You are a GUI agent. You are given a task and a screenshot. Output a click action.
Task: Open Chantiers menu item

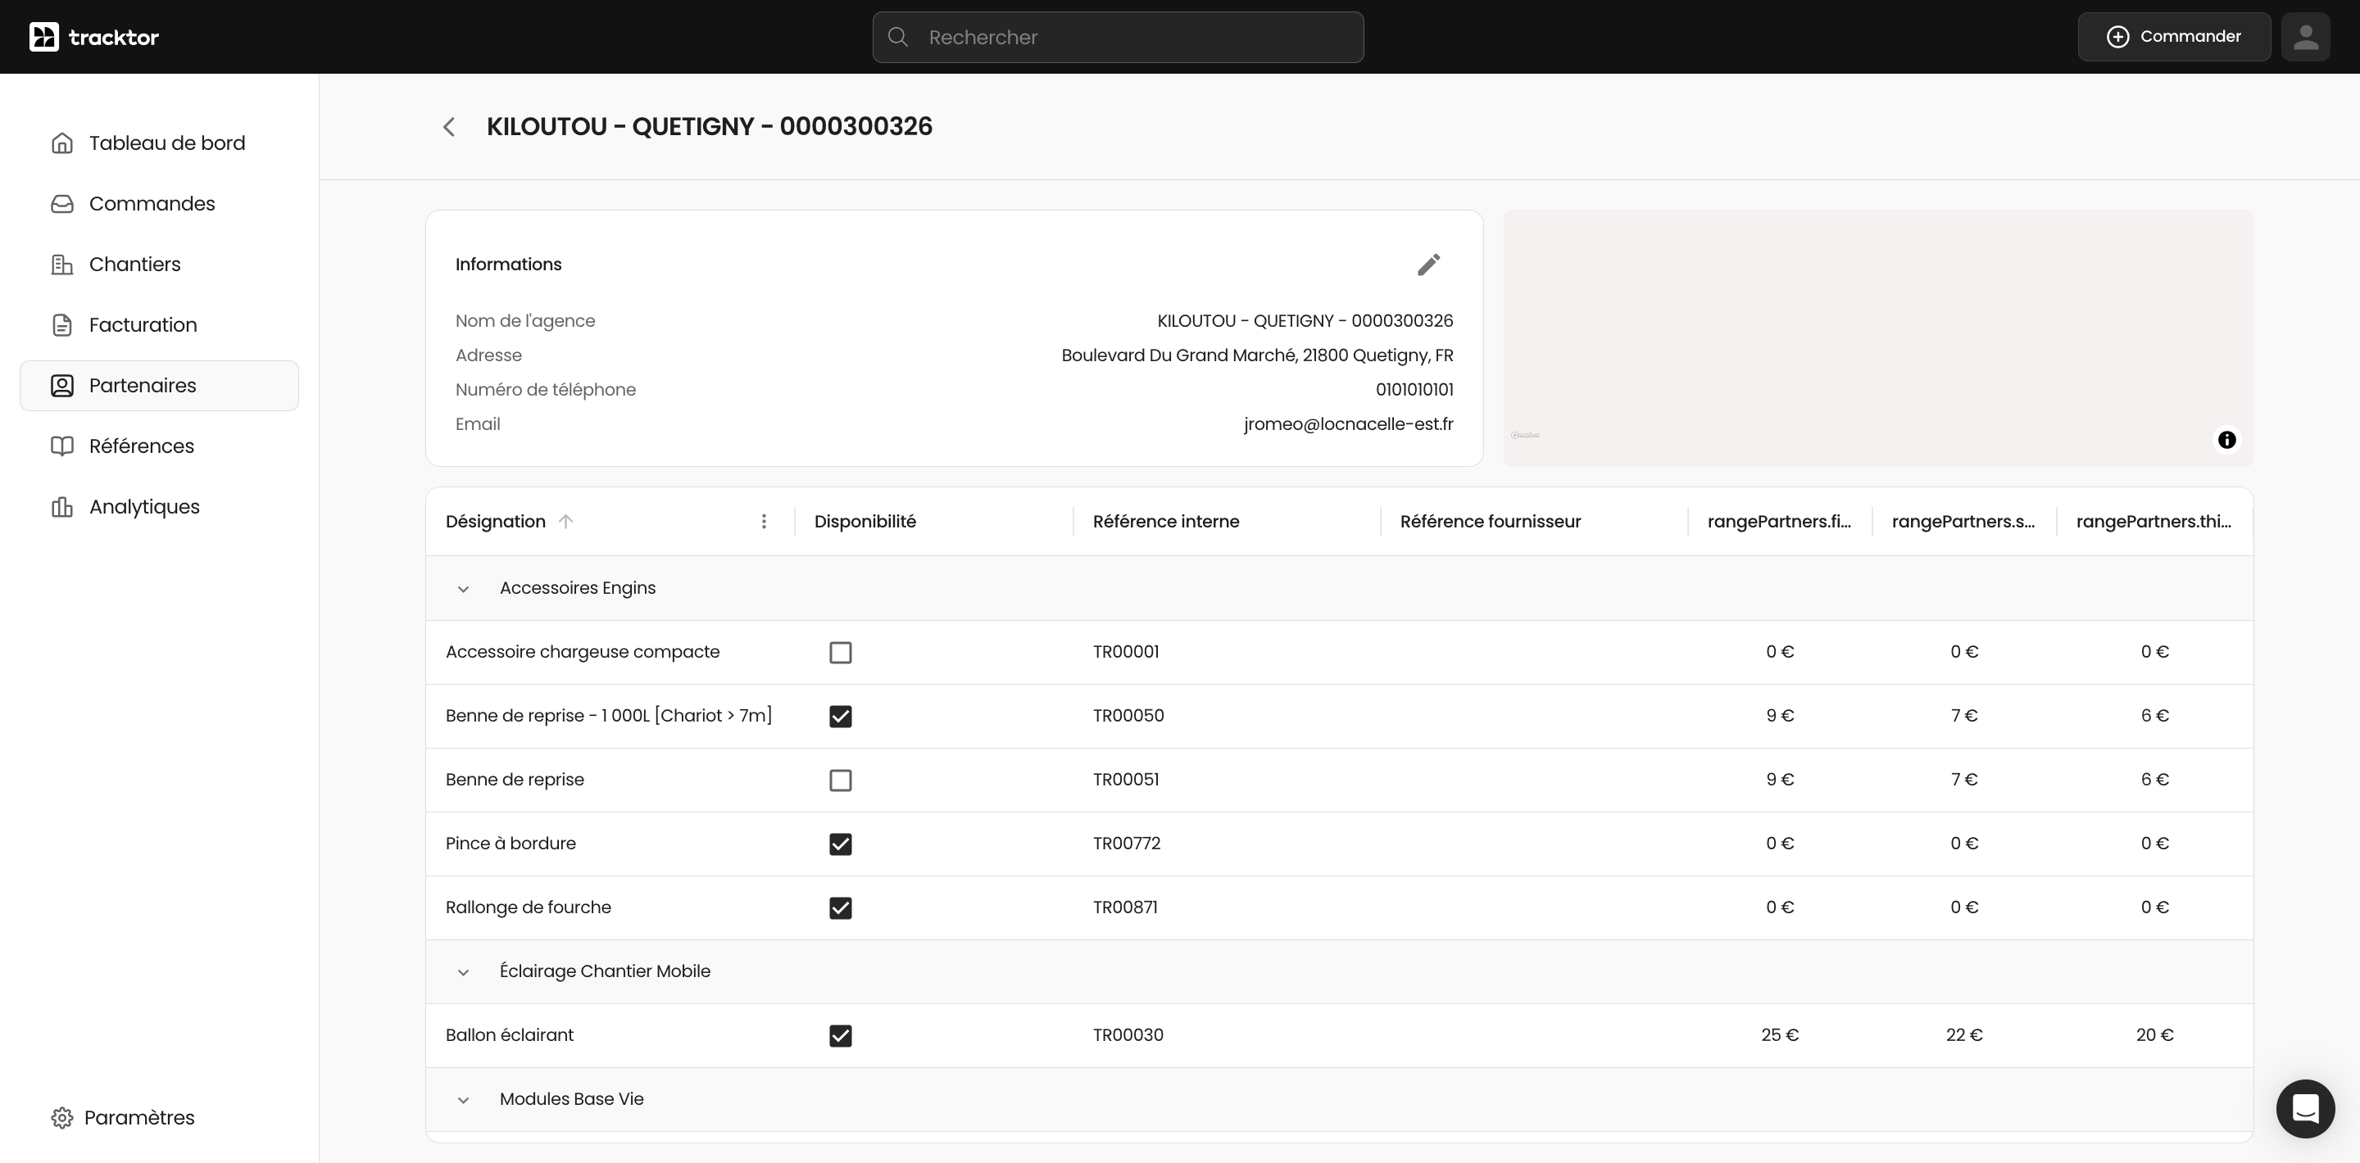[160, 264]
